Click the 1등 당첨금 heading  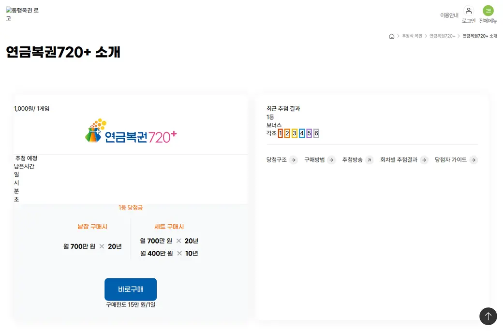[131, 208]
